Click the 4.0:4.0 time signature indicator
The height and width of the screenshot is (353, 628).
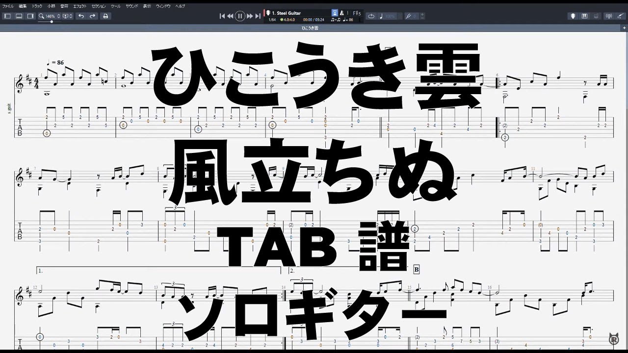click(288, 20)
